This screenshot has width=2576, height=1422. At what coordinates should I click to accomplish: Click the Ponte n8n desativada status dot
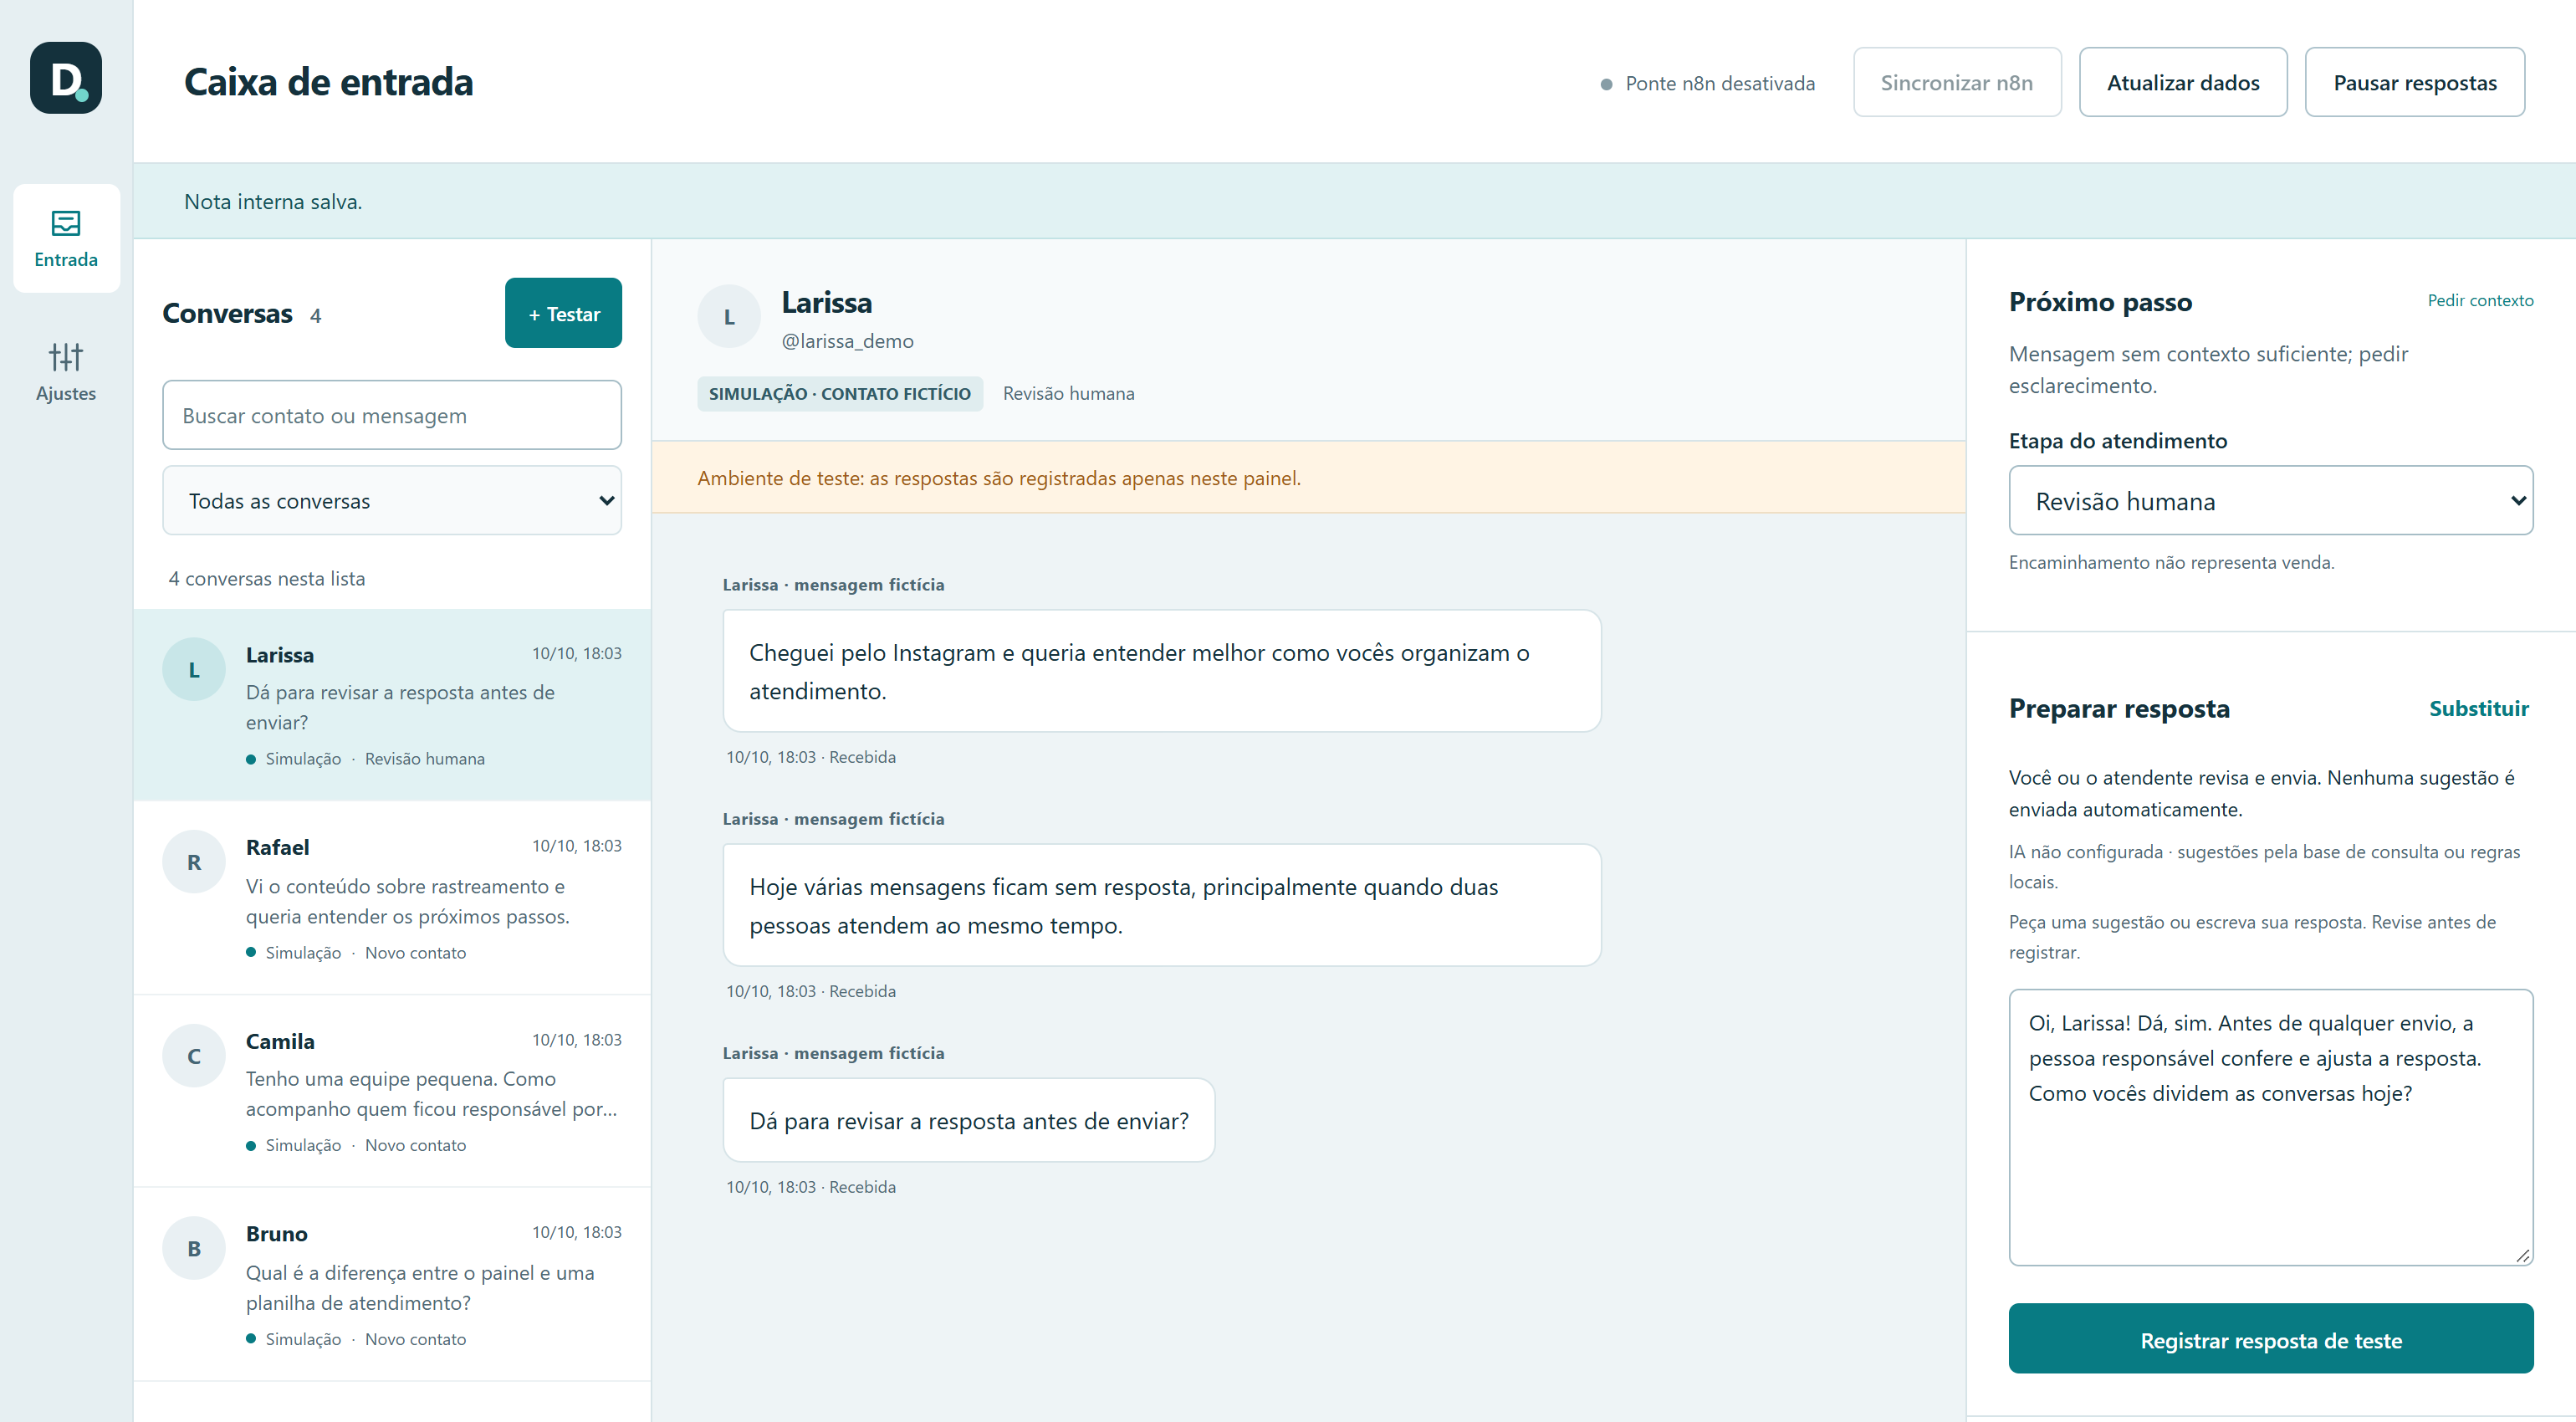[1606, 84]
